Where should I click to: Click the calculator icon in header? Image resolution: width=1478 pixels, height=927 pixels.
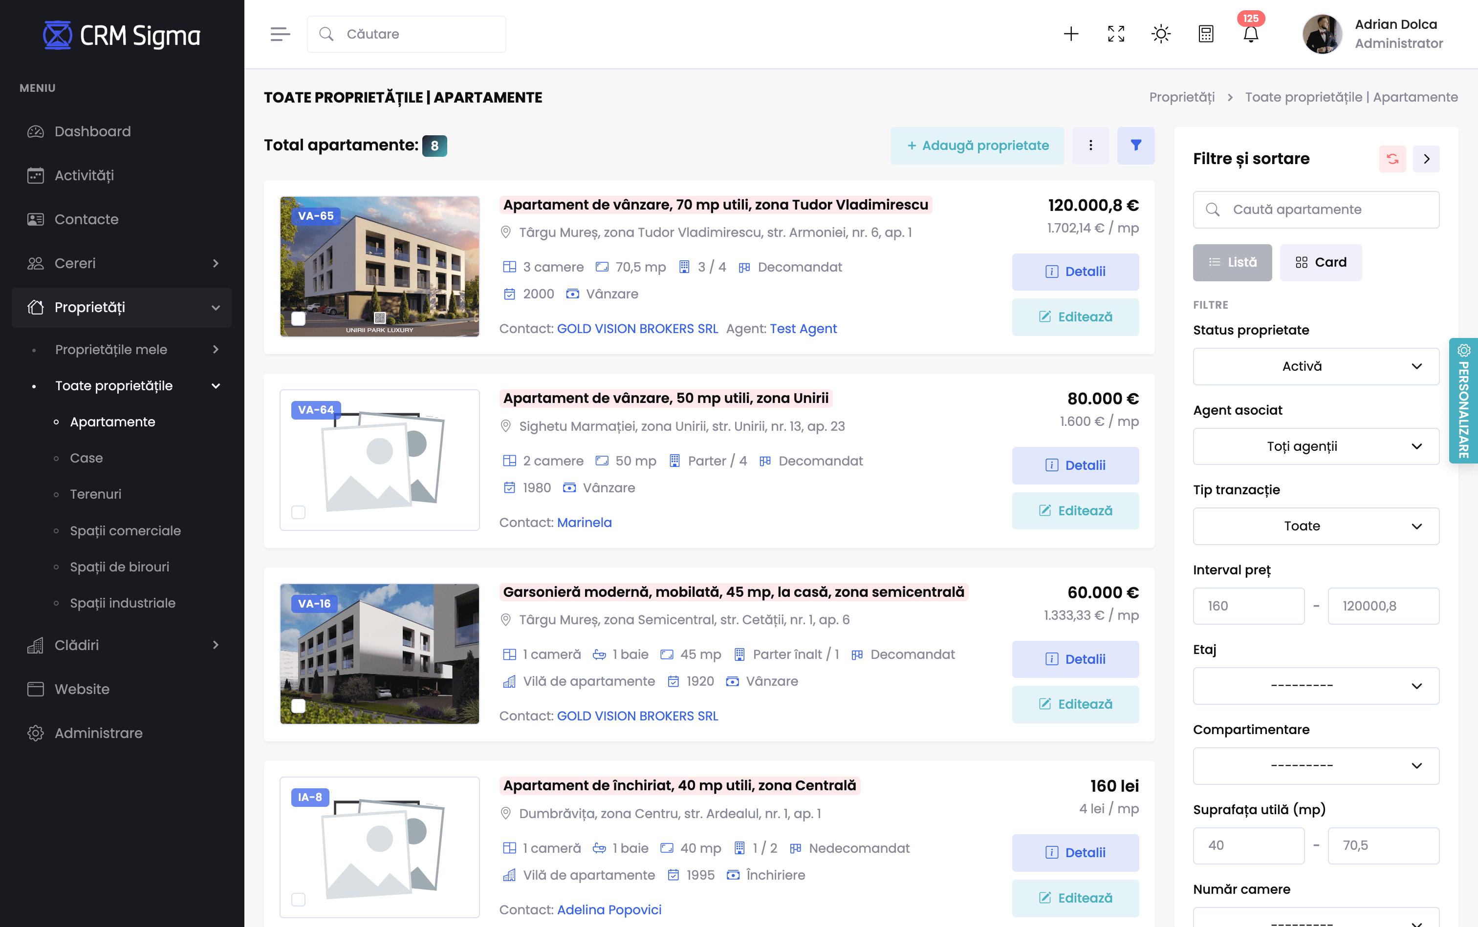point(1206,34)
